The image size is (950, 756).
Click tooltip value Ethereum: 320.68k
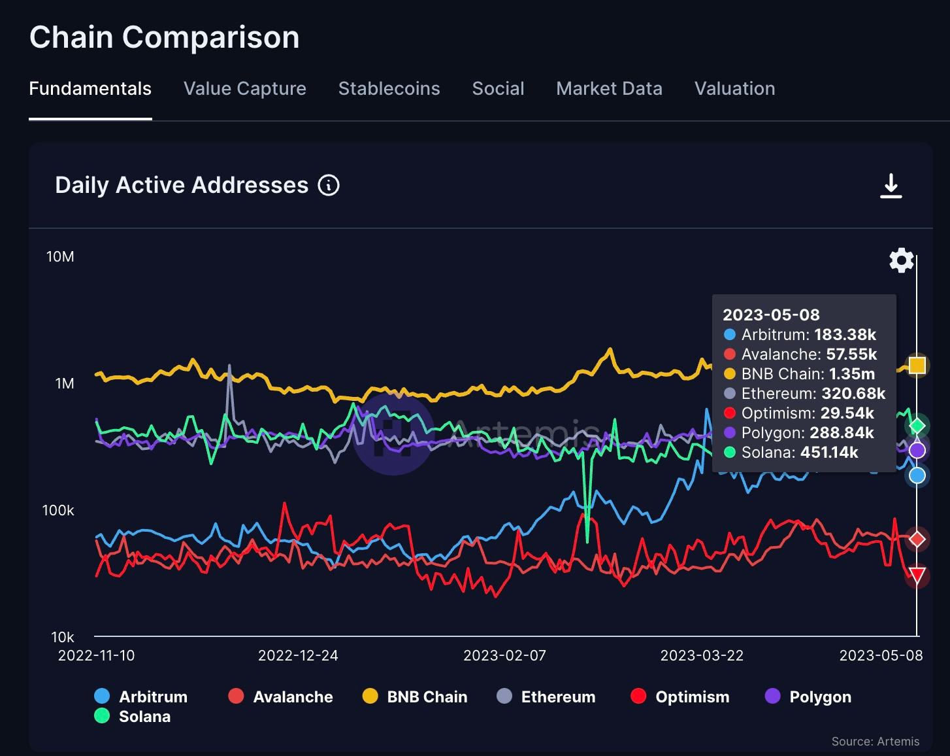(x=805, y=394)
